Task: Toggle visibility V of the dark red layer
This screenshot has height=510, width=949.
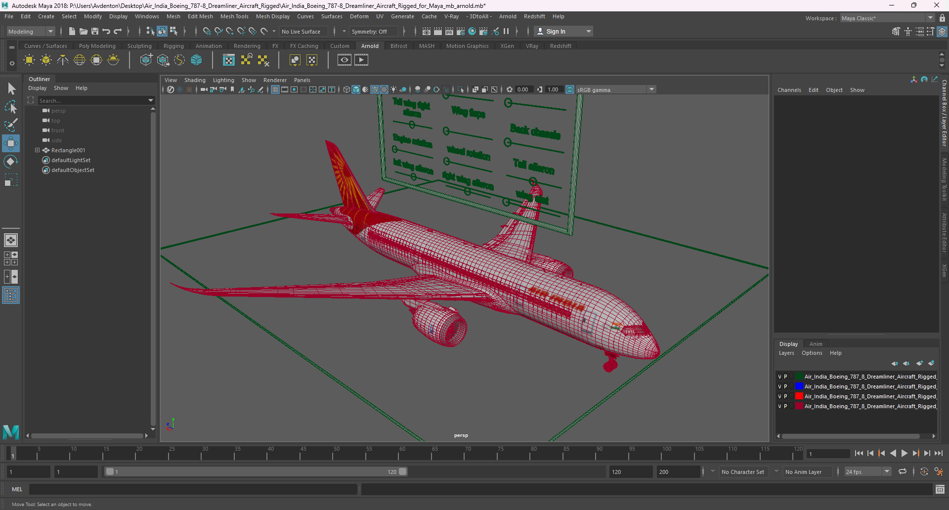Action: pyautogui.click(x=780, y=406)
